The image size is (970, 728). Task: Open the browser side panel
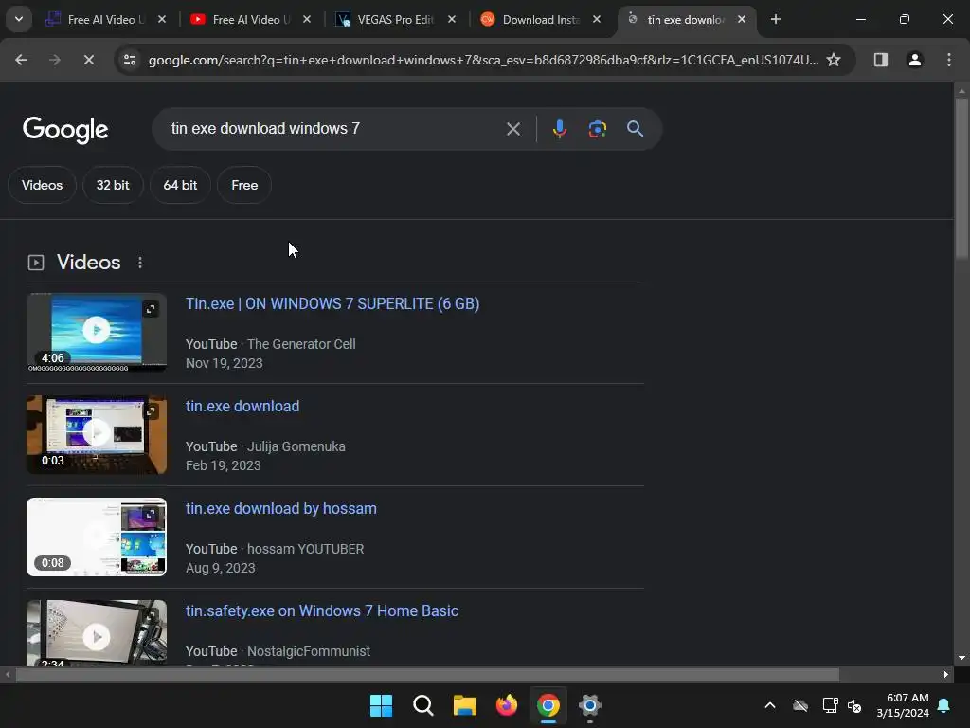(x=880, y=60)
